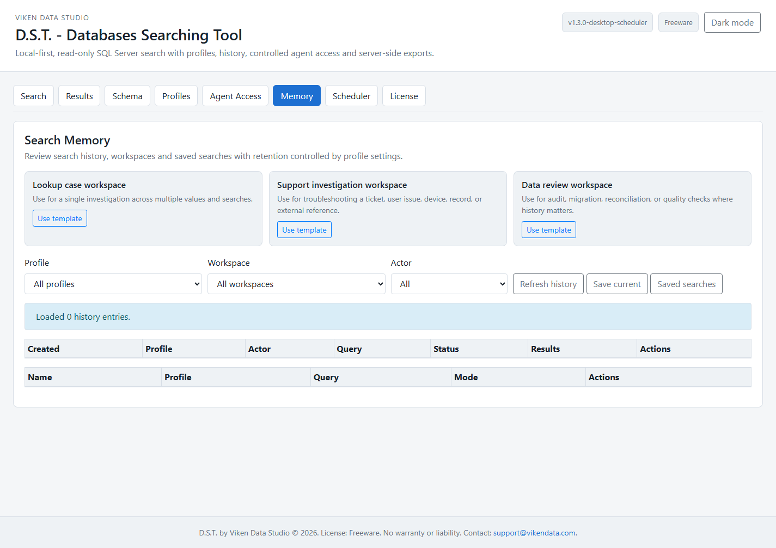Image resolution: width=776 pixels, height=548 pixels.
Task: Use the Data review workspace template
Action: point(549,230)
